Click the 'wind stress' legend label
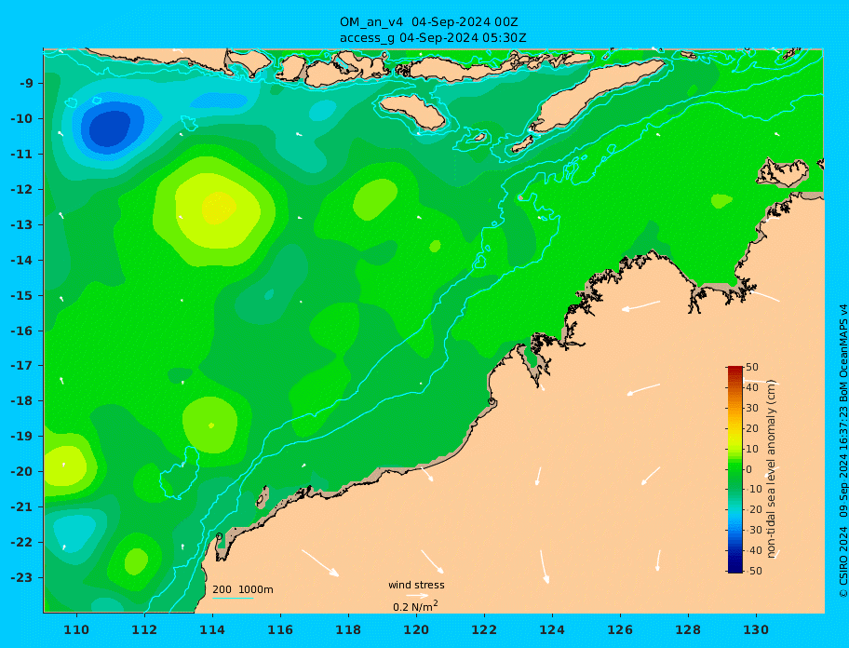Viewport: 849px width, 648px height. 416,585
